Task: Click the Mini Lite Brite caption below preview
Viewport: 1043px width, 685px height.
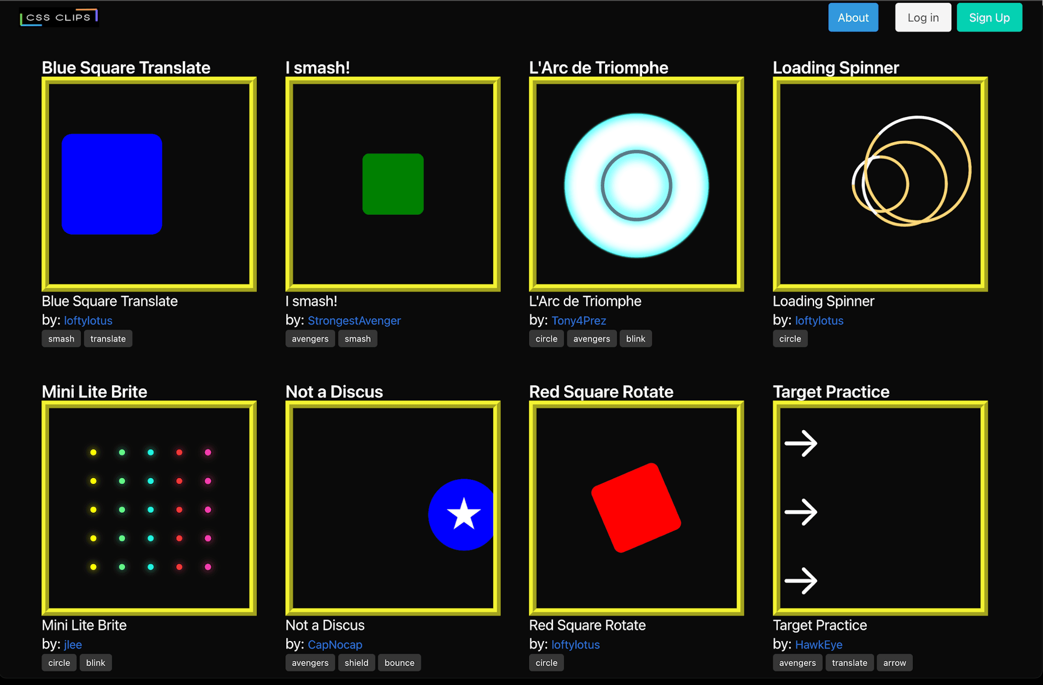Action: click(x=84, y=625)
